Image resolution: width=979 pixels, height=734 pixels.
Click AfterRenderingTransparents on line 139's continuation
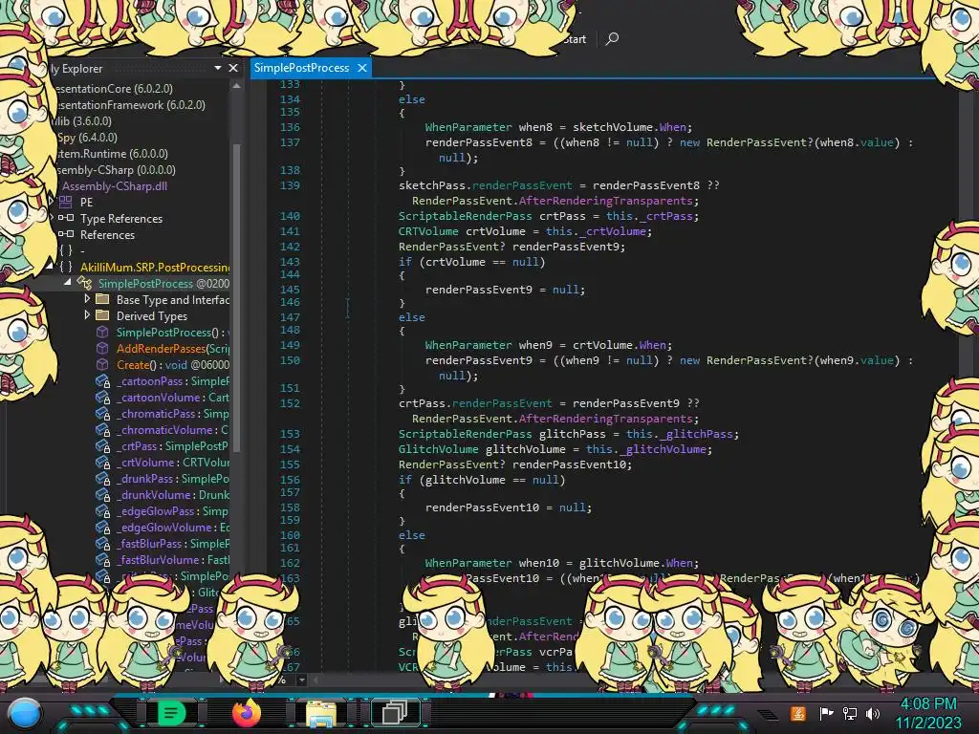605,201
